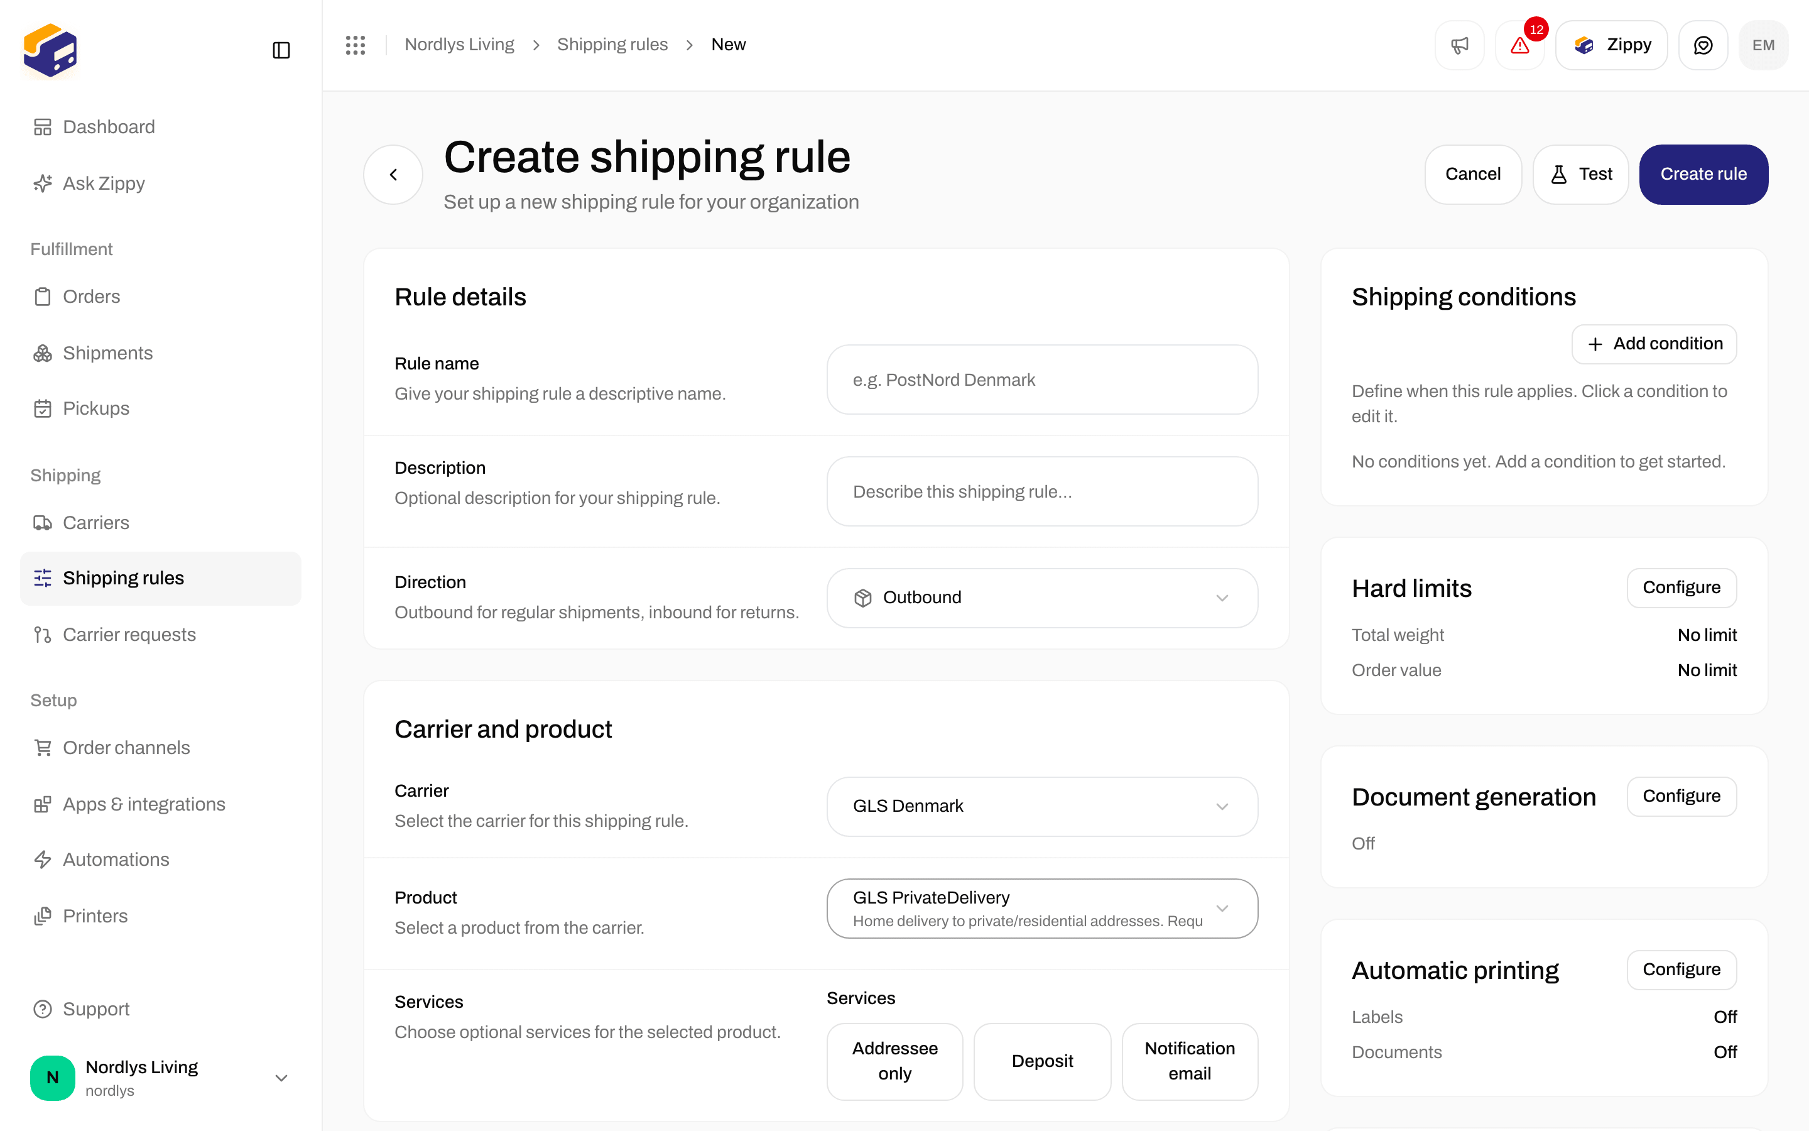Configure Automatic printing
The image size is (1809, 1131).
point(1681,970)
